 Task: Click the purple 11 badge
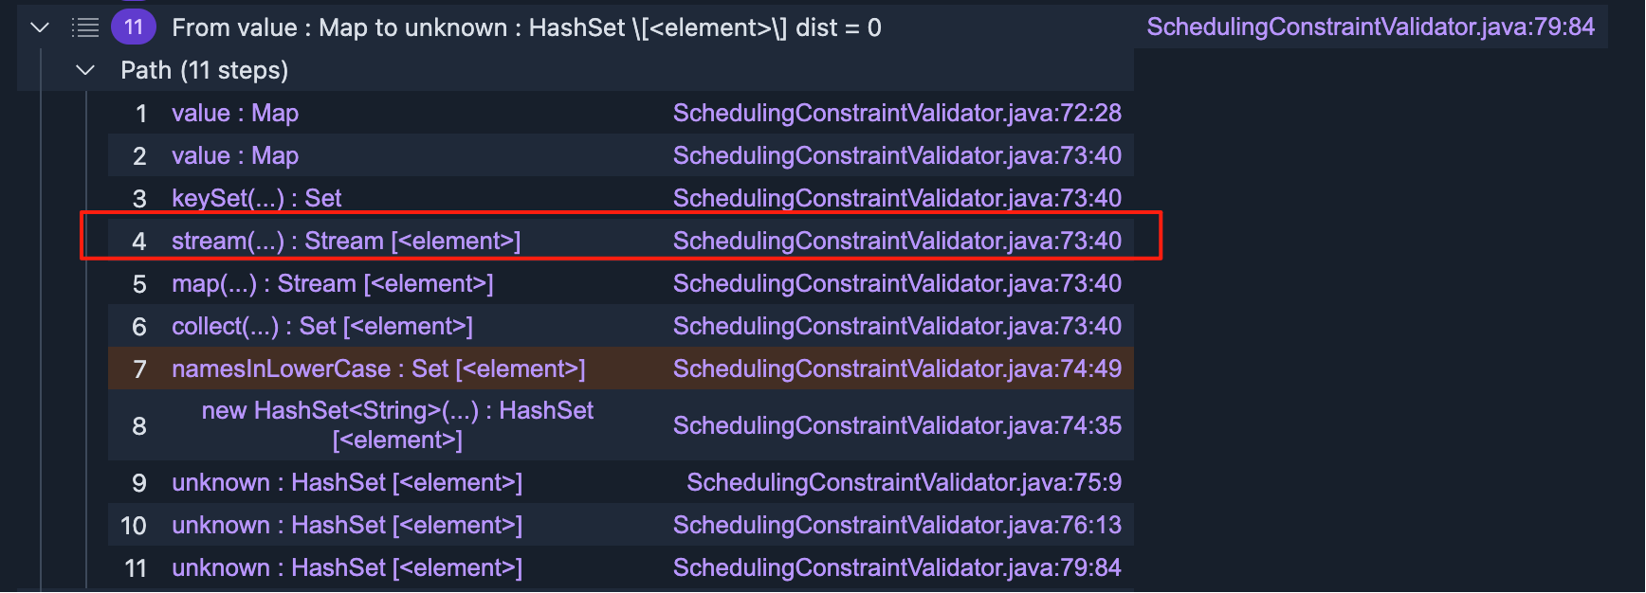pyautogui.click(x=134, y=27)
